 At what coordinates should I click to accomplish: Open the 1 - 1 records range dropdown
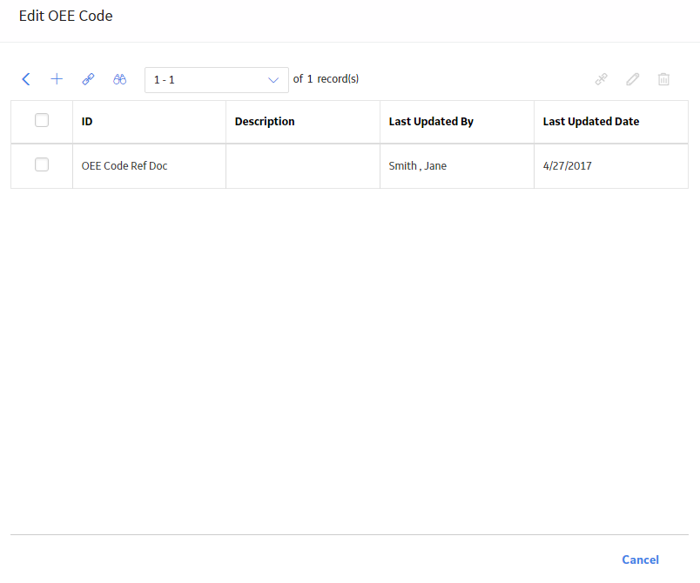coord(217,80)
